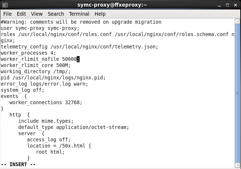The width and height of the screenshot is (241, 169).
Task: Click on the access_log off line
Action: pyautogui.click(x=49, y=139)
